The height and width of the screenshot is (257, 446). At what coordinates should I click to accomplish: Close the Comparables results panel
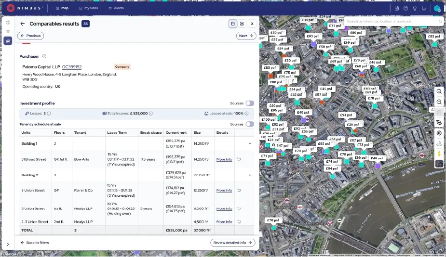pyautogui.click(x=252, y=24)
